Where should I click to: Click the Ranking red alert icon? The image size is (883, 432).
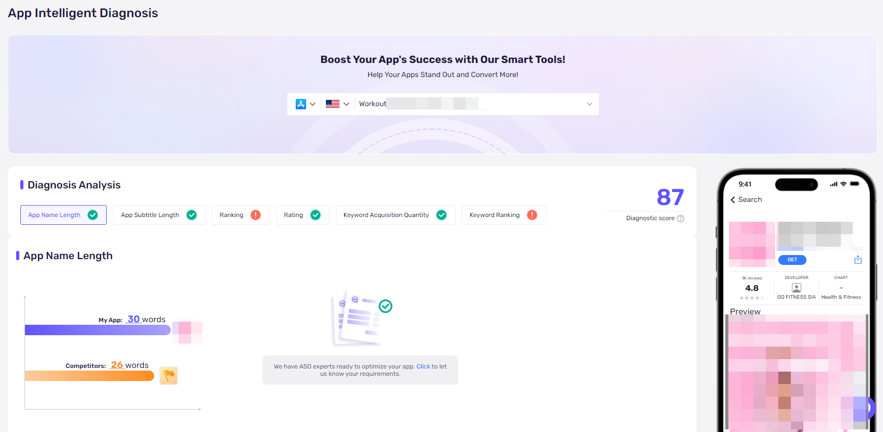coord(256,215)
